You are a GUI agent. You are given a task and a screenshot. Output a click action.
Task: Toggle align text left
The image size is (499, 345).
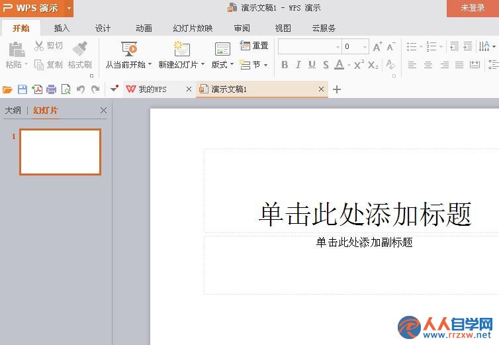pos(412,65)
